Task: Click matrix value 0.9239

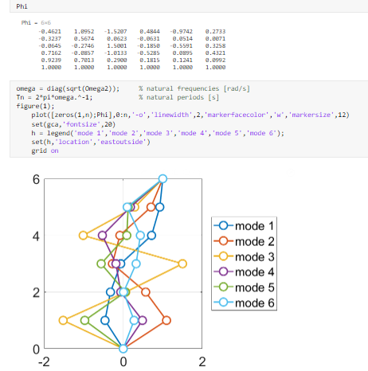Action: pyautogui.click(x=51, y=60)
